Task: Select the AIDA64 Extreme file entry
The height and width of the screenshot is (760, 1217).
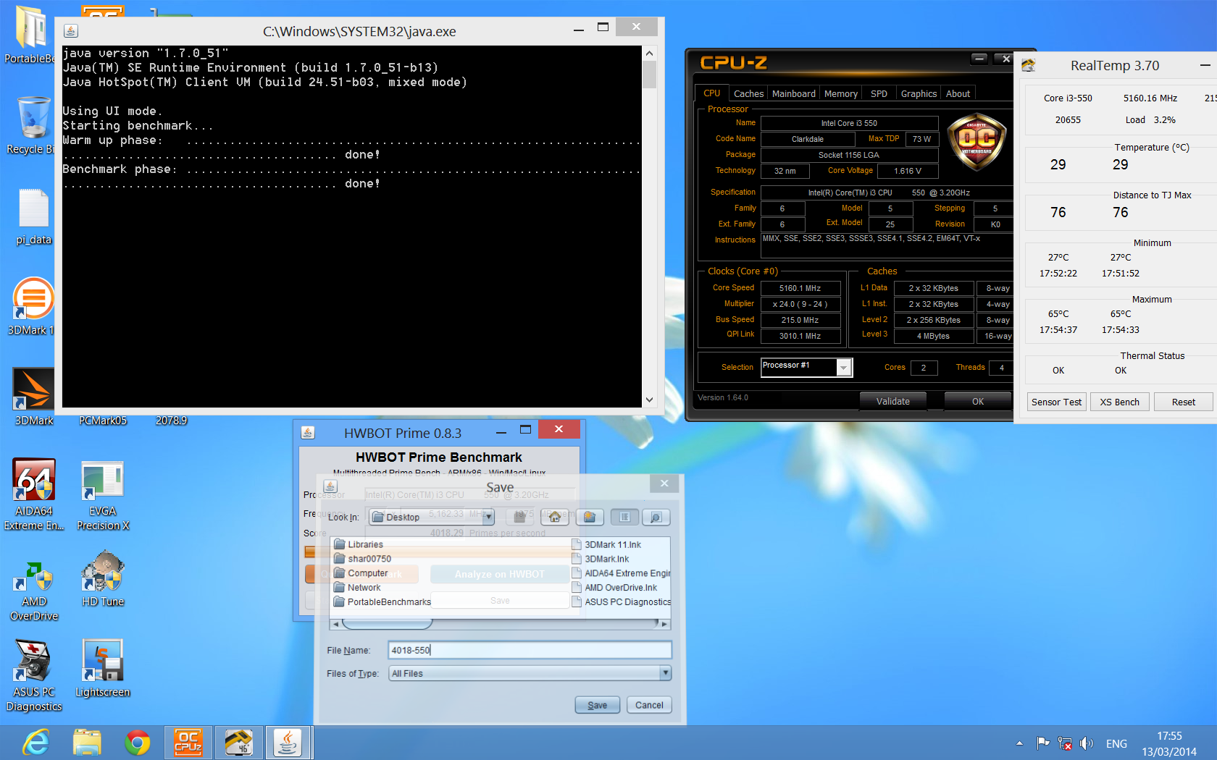Action: (x=621, y=573)
